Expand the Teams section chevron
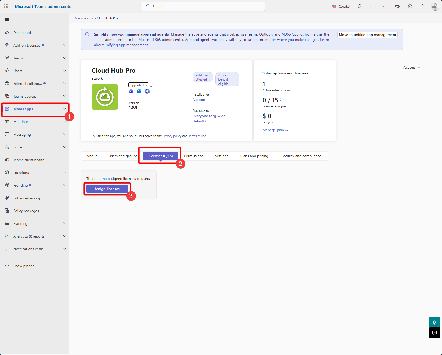The width and height of the screenshot is (442, 355). click(x=65, y=58)
